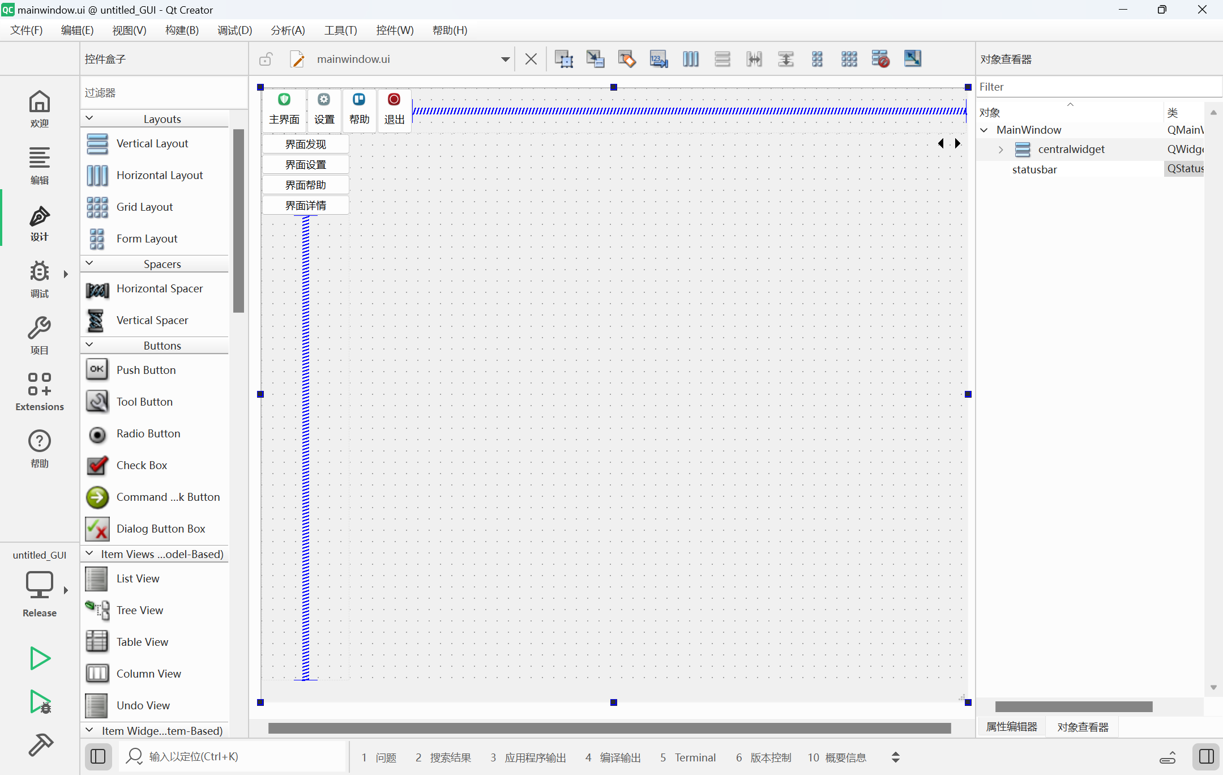
Task: Select the Edit Tab Order tool
Action: [658, 59]
